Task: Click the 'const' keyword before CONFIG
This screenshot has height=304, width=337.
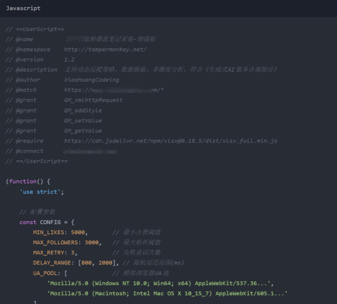Action: pos(28,222)
